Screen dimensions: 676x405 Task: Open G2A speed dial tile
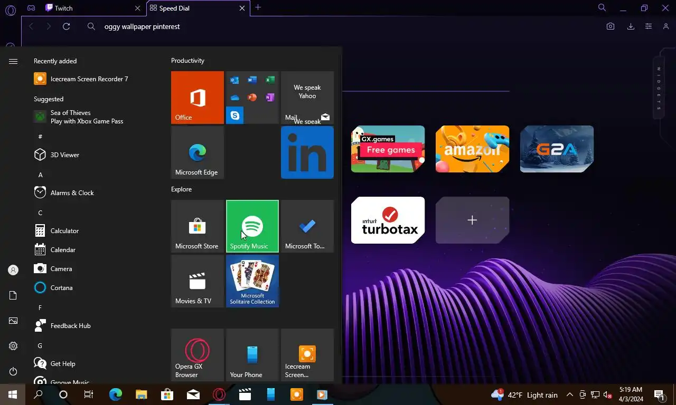(557, 149)
